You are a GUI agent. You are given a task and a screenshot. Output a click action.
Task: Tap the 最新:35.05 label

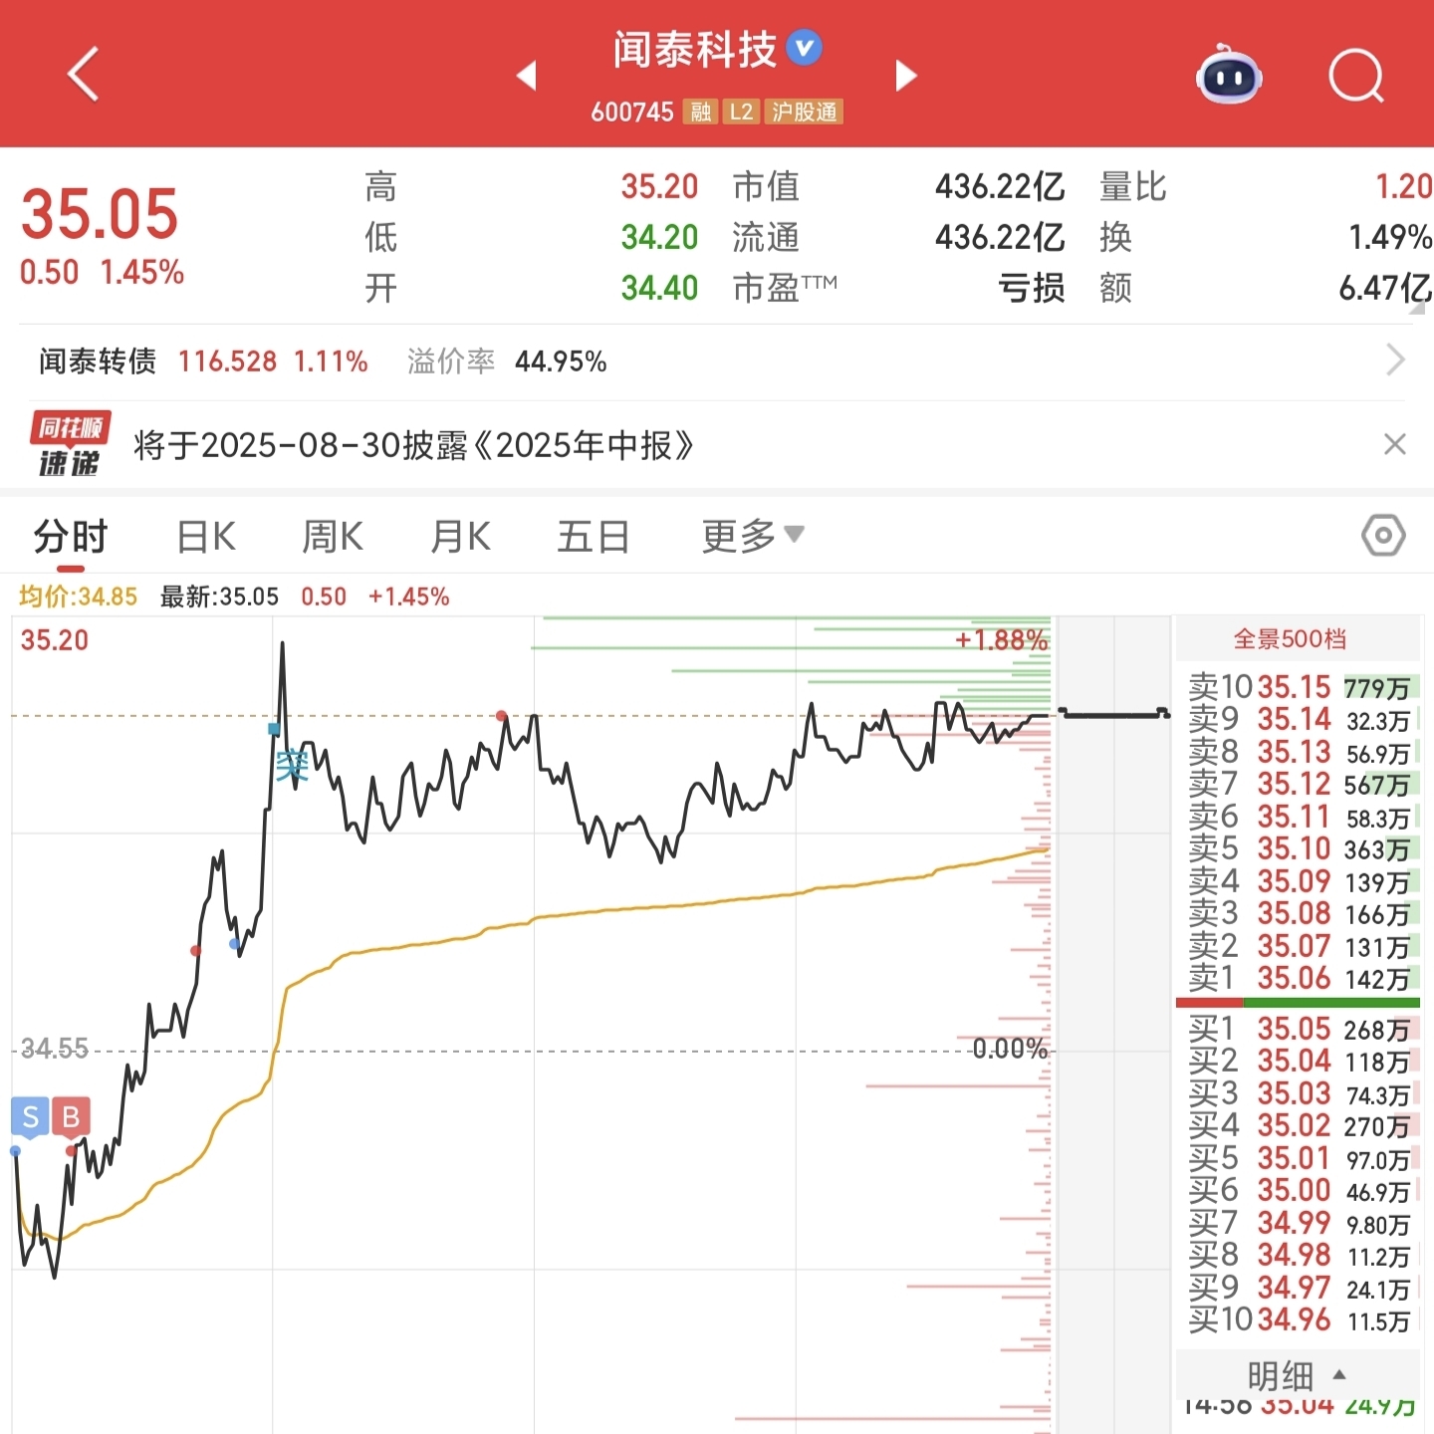click(x=219, y=597)
